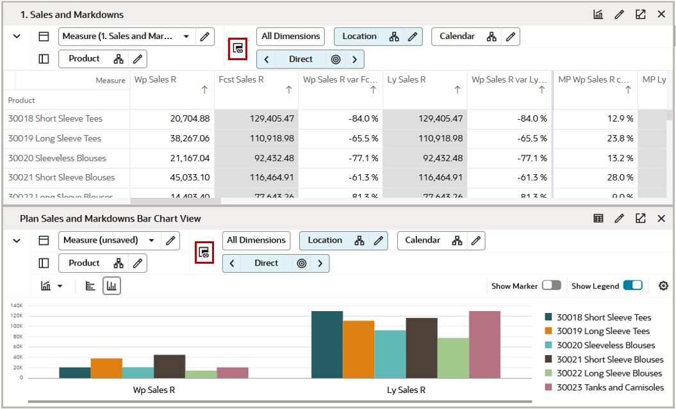Viewport: 676px width, 409px height.
Task: Select the Calendar dimension in the chart view
Action: click(422, 240)
